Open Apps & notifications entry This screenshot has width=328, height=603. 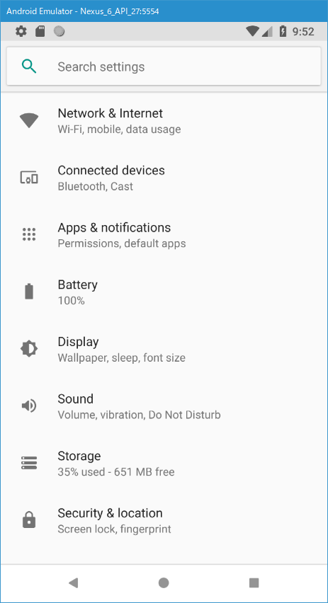point(164,234)
